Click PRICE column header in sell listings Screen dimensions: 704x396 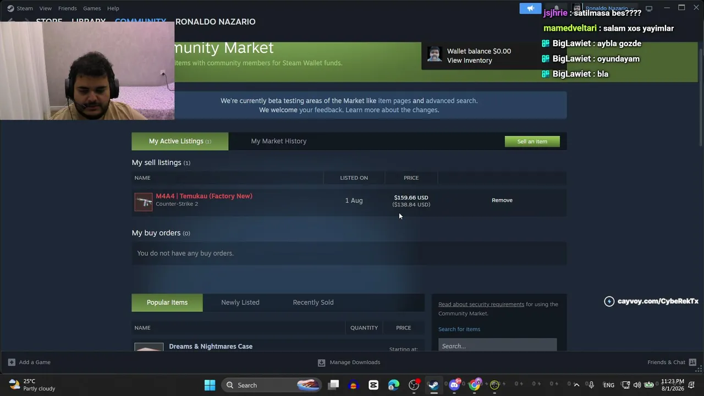pyautogui.click(x=411, y=178)
